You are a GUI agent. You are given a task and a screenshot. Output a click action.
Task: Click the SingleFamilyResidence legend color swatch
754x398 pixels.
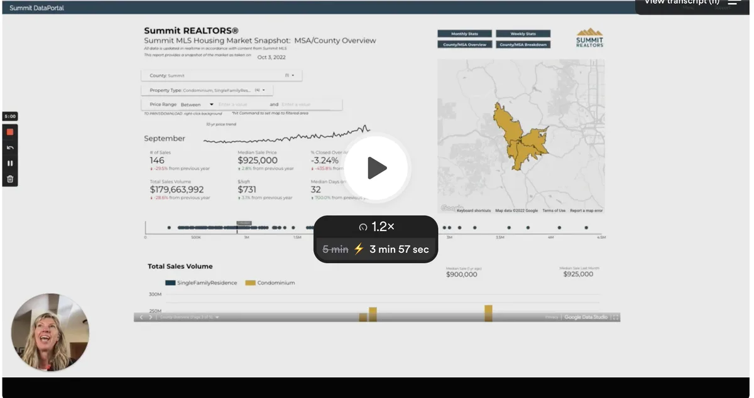tap(170, 283)
